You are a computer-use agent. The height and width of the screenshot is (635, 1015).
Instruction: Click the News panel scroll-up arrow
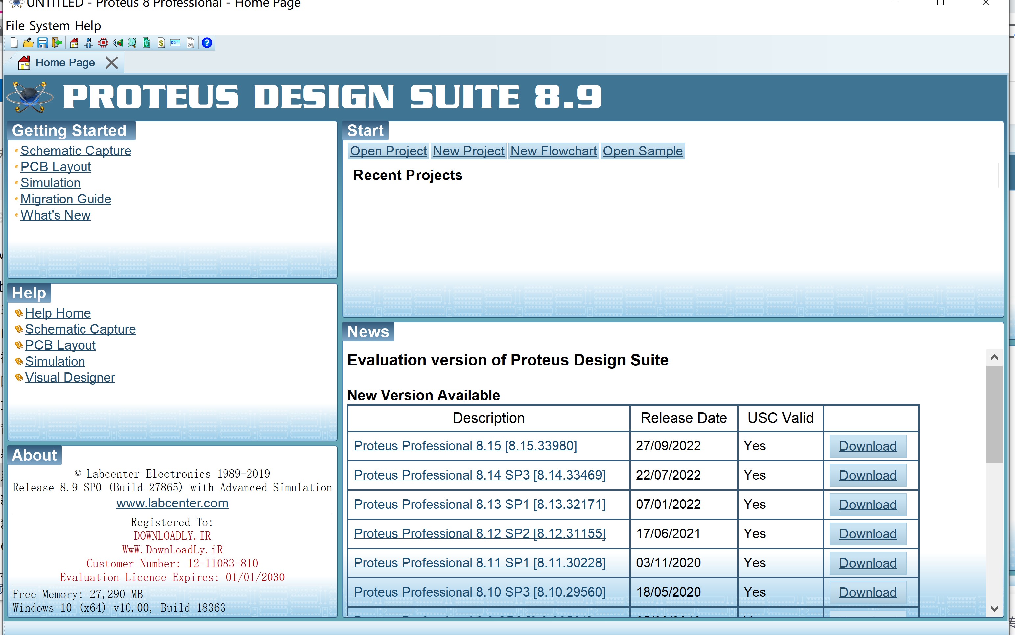pyautogui.click(x=994, y=357)
